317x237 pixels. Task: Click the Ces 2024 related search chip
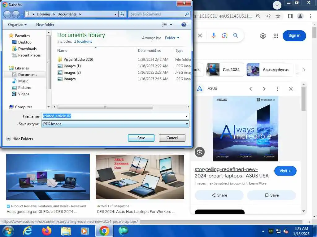point(225,69)
